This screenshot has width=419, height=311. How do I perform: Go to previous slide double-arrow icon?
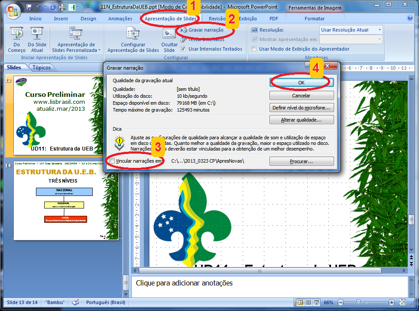tap(411, 257)
